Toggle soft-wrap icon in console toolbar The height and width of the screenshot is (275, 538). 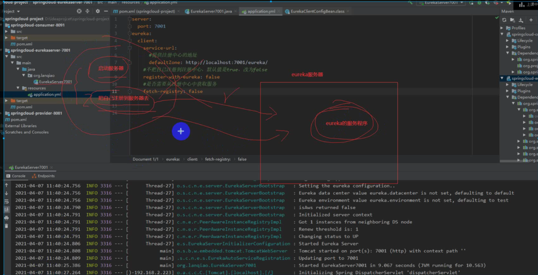[6, 202]
